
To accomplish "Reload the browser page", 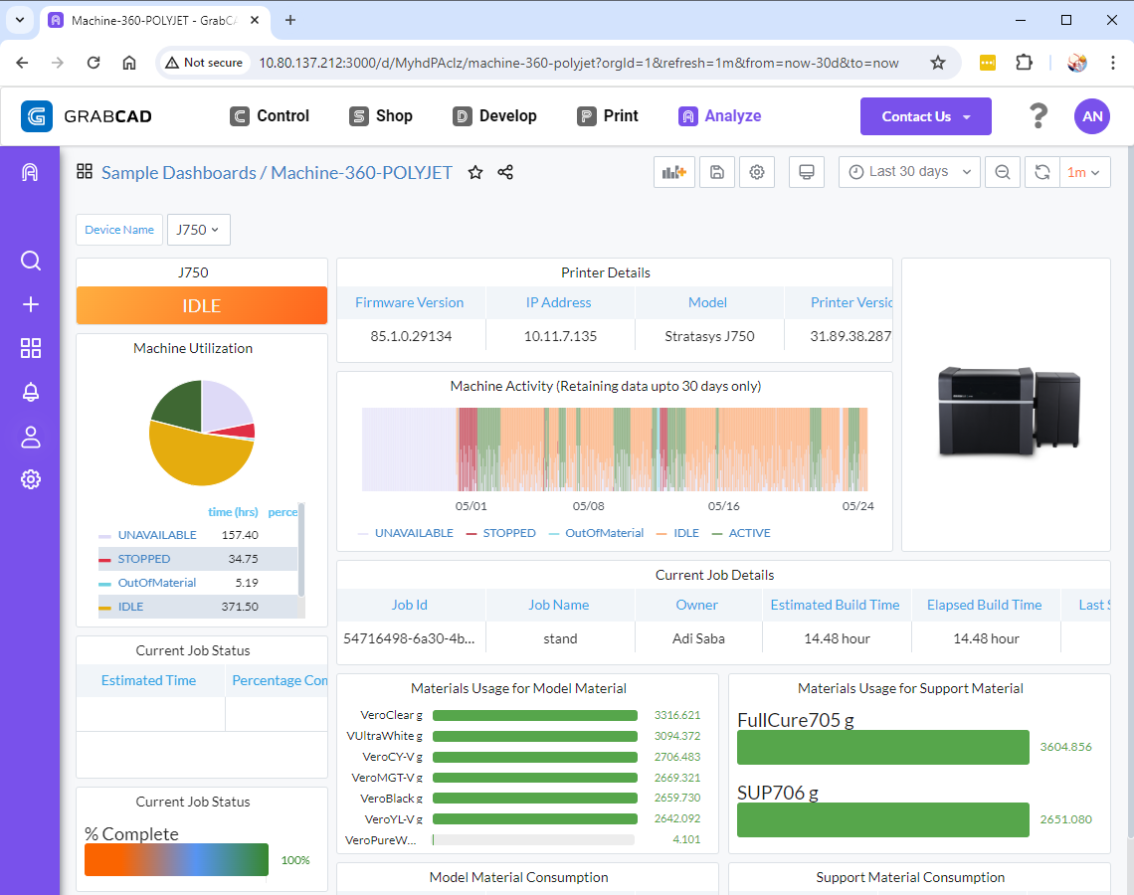I will point(94,63).
